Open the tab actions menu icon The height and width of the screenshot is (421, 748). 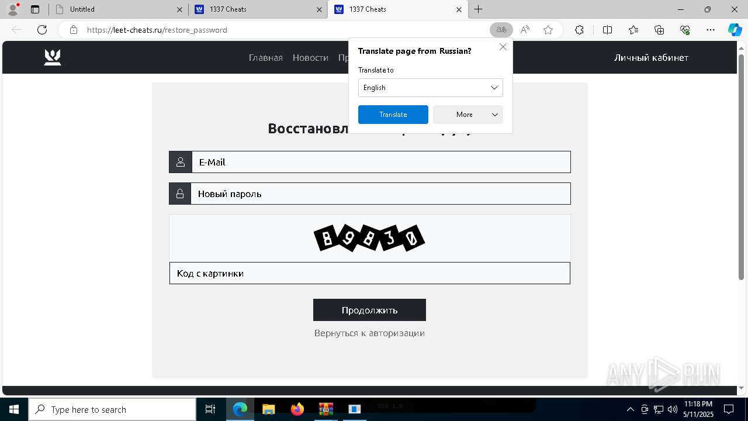[x=35, y=9]
